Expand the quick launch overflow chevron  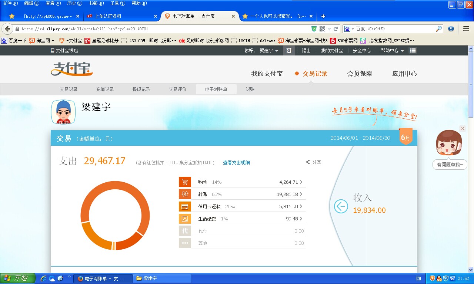pyautogui.click(x=69, y=277)
